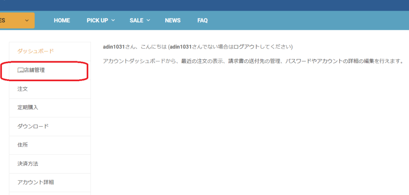Open the orange categories dropdown chevron
The image size is (409, 195).
(27, 20)
